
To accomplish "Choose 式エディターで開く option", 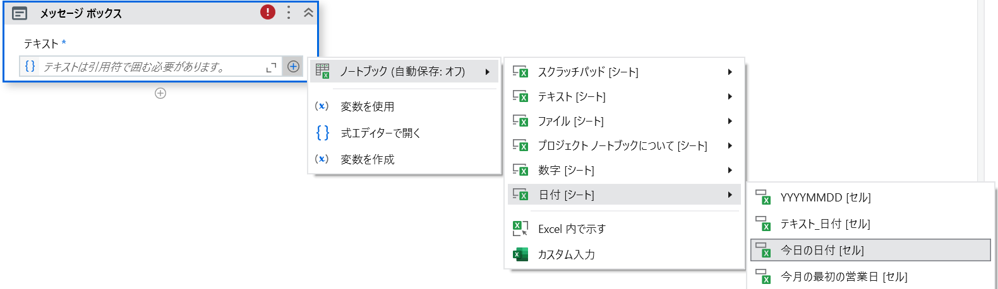I will (x=380, y=133).
